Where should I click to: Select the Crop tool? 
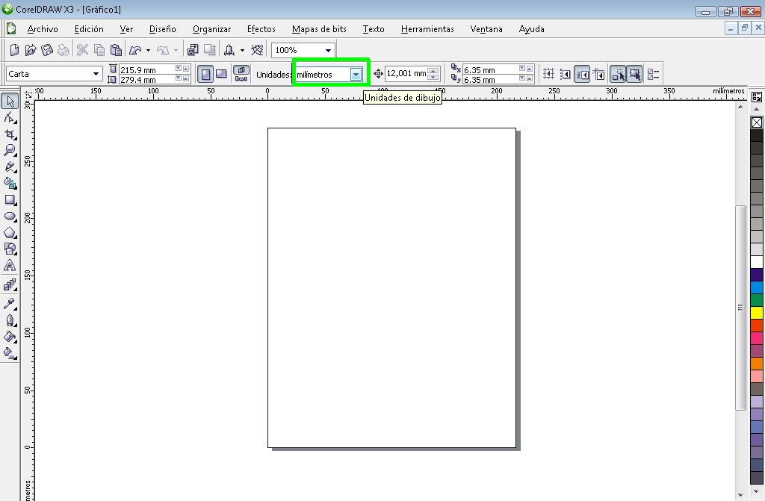(x=10, y=133)
